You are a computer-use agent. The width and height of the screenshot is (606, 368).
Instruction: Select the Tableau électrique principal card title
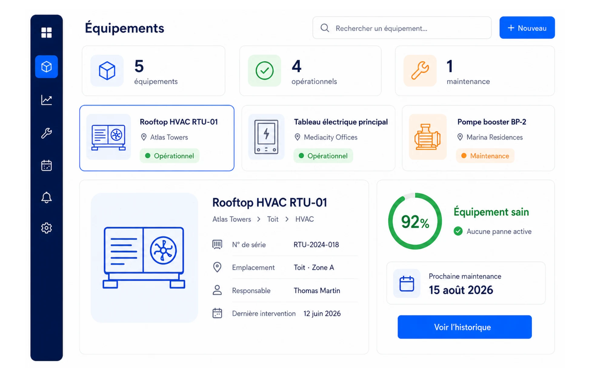coord(341,122)
